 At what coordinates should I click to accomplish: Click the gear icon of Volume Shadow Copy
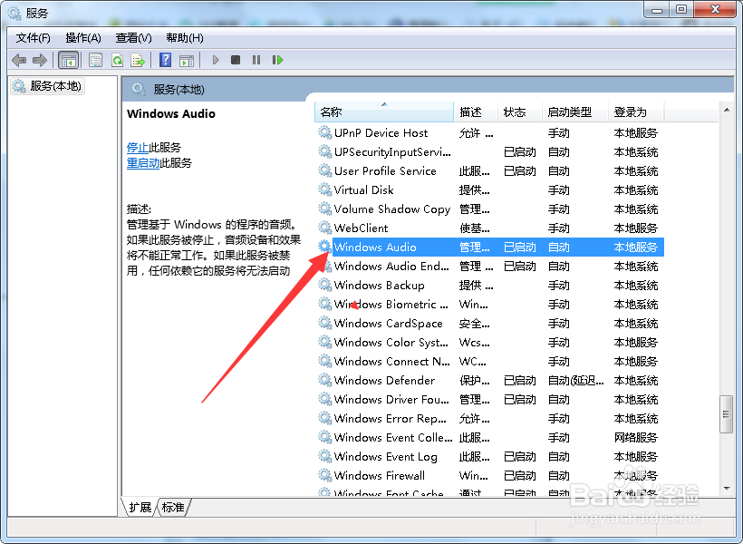coord(324,209)
